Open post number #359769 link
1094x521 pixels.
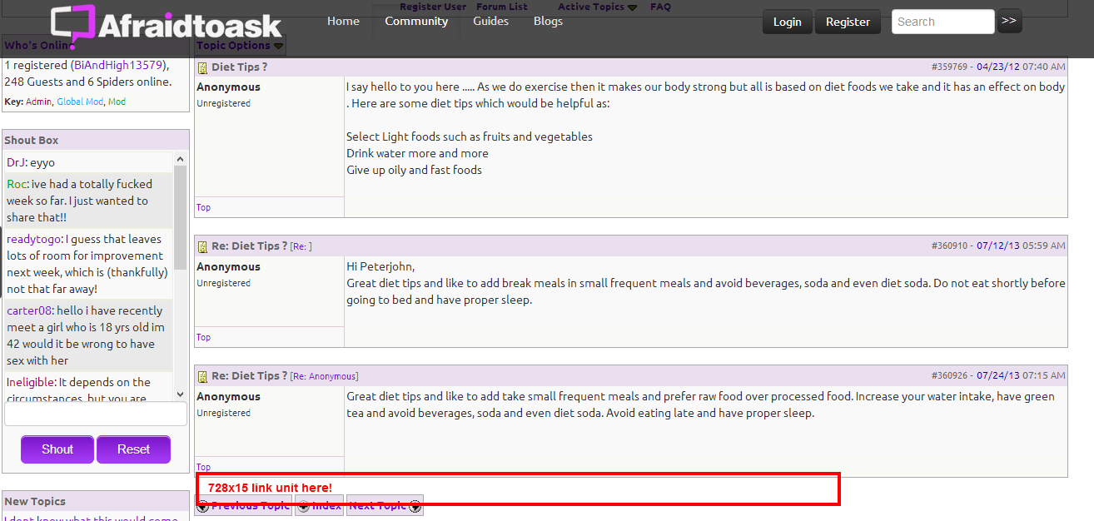[949, 67]
